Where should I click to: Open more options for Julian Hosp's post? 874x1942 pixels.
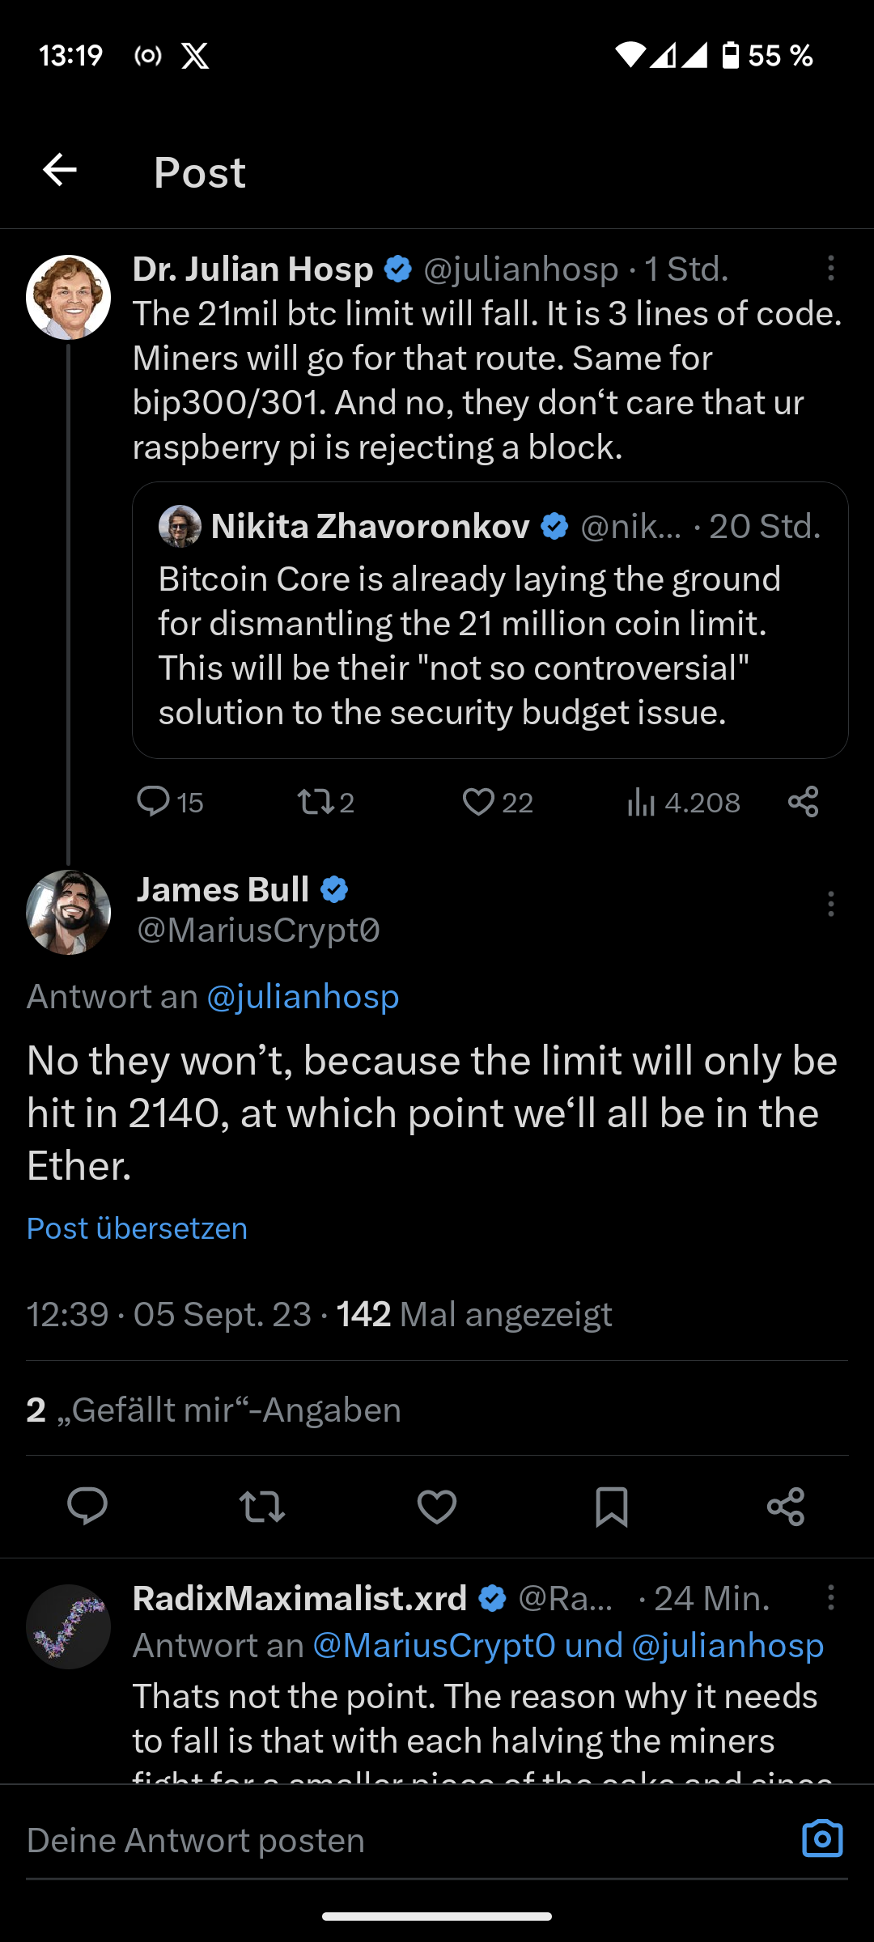click(x=830, y=269)
